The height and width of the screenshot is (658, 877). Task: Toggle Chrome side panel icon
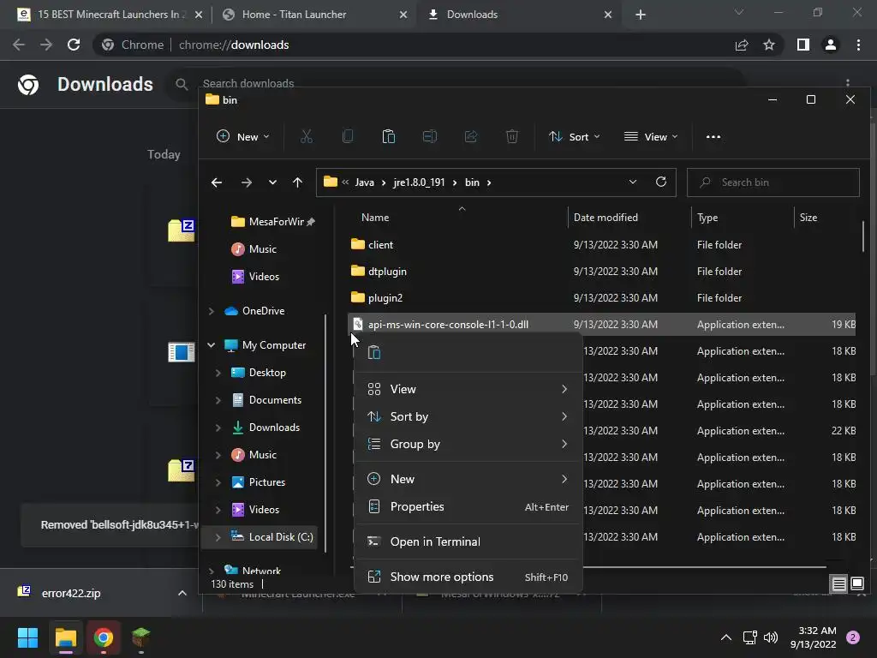tap(803, 45)
